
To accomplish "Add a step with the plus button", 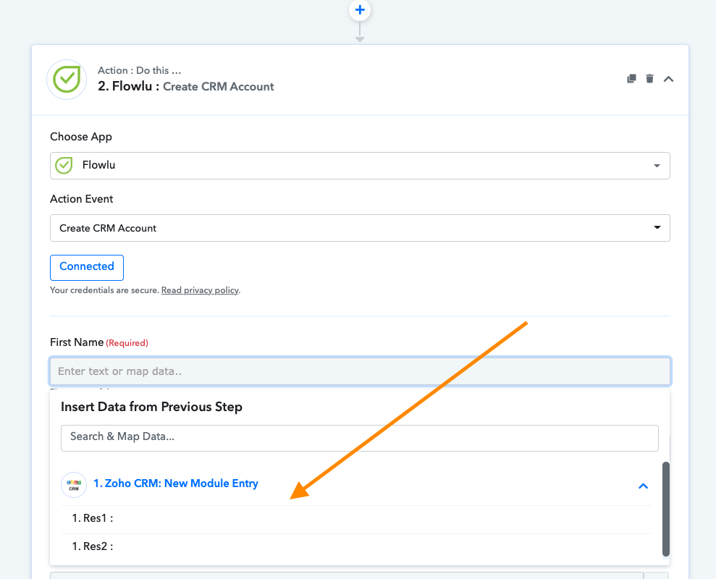I will [360, 10].
